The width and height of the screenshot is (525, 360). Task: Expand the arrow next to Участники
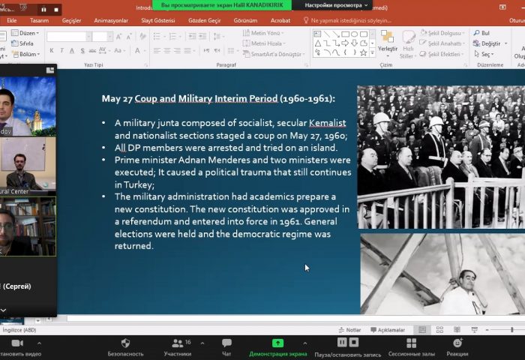pyautogui.click(x=202, y=343)
